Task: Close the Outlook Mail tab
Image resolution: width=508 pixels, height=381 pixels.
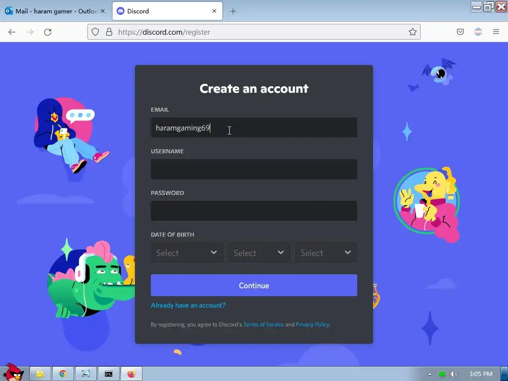Action: [x=103, y=11]
